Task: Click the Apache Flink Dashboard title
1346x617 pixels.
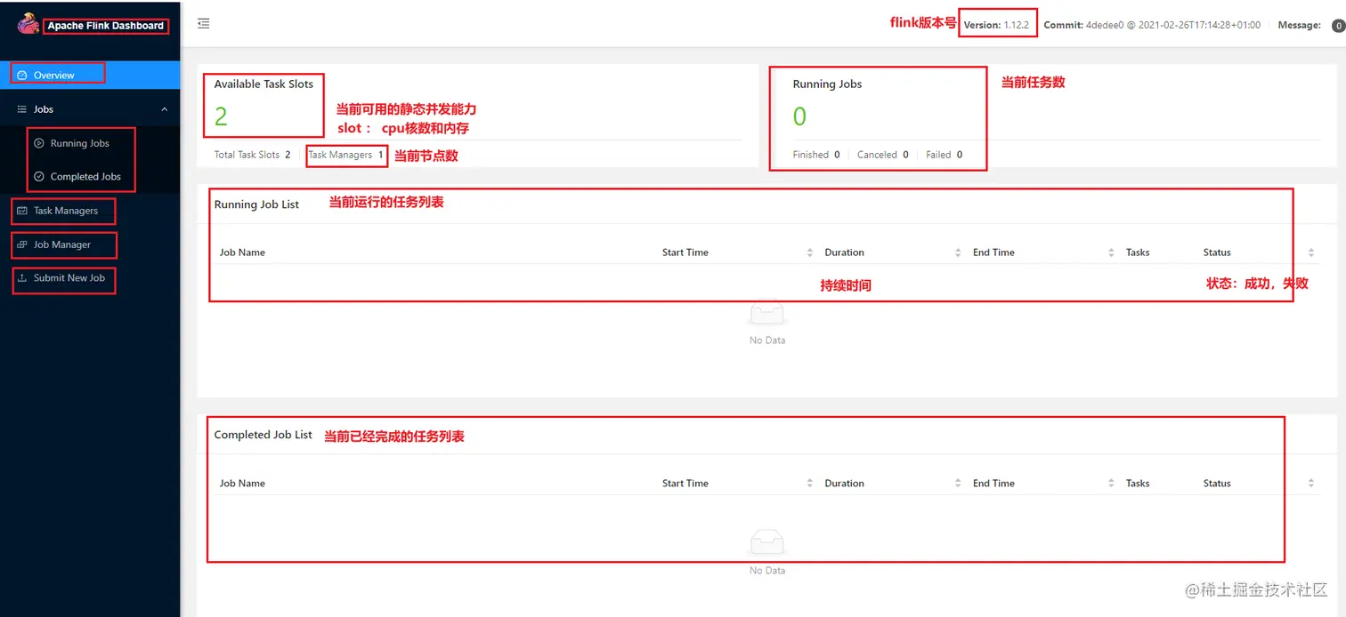Action: click(x=106, y=26)
